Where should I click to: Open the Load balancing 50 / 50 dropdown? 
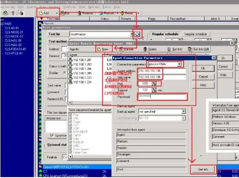(183, 118)
